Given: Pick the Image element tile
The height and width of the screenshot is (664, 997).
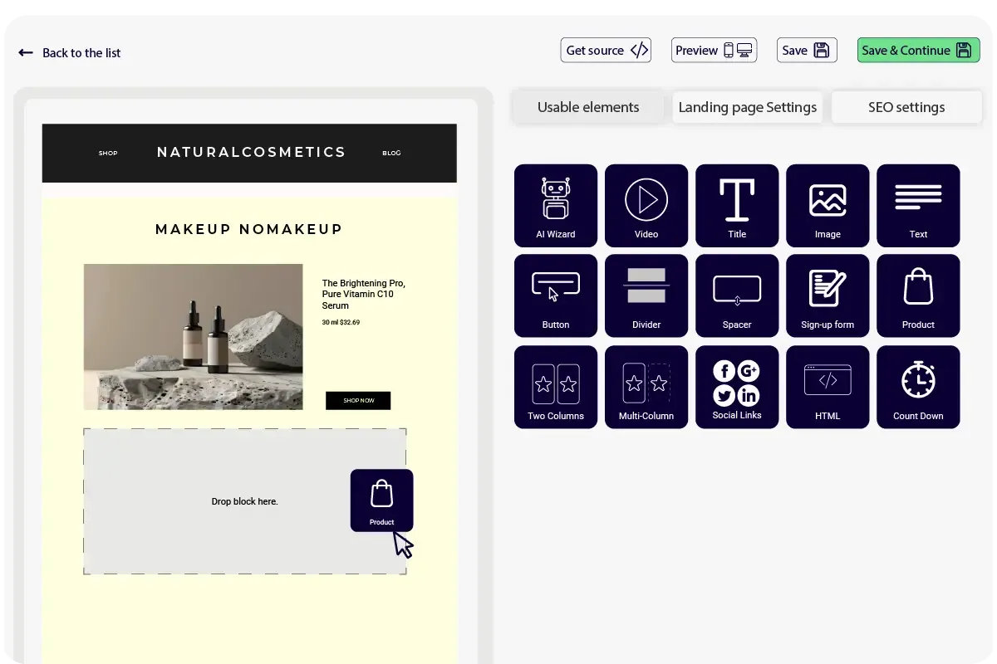Looking at the screenshot, I should tap(828, 206).
